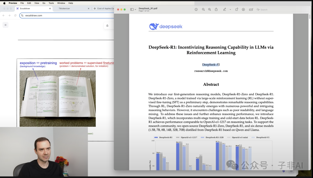Click the excalidraw.com address bar

point(67,15)
